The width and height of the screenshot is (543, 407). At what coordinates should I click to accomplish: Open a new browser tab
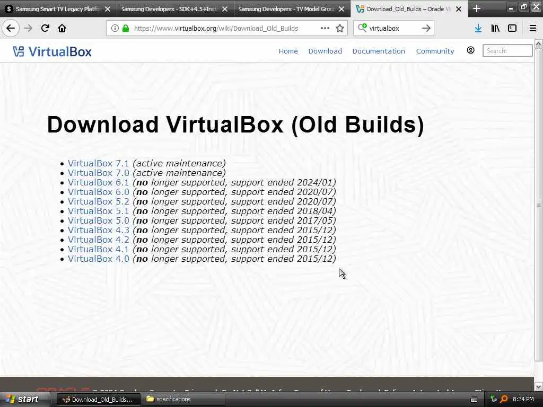[477, 8]
